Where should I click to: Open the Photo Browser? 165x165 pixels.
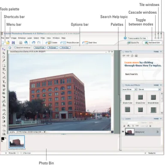click(x=69, y=42)
